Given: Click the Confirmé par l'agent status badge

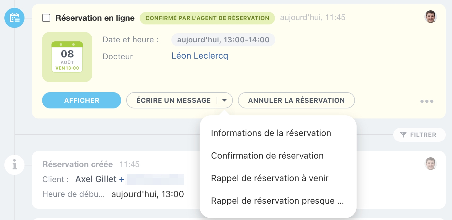Looking at the screenshot, I should (207, 18).
